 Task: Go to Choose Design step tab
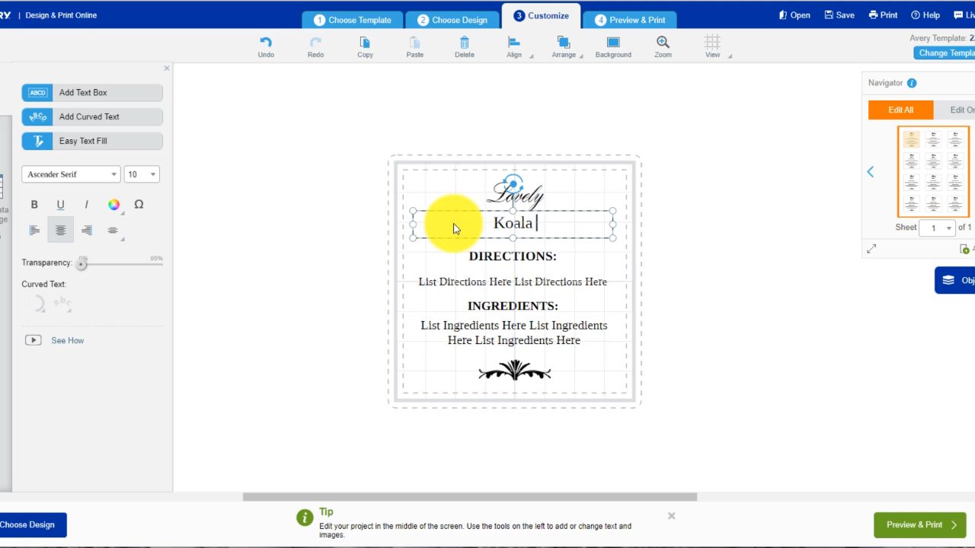452,20
